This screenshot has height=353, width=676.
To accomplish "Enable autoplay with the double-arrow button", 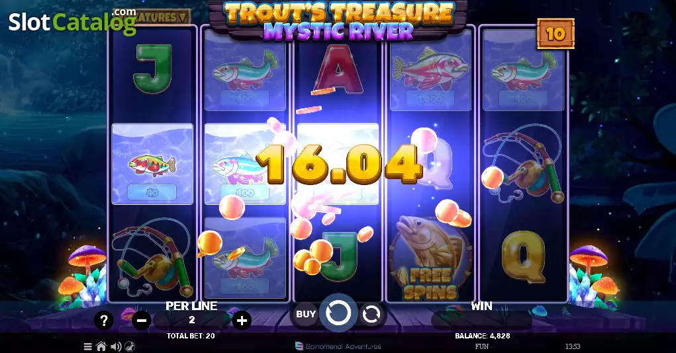I will 371,314.
